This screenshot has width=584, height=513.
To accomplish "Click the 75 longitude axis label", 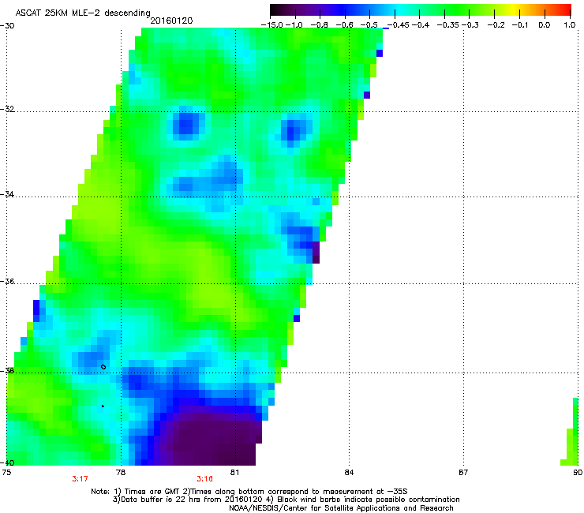I will (6, 473).
